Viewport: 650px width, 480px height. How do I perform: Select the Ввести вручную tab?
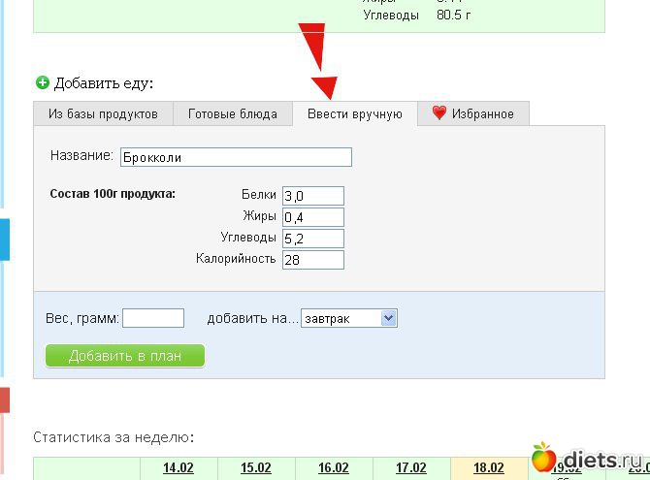[x=354, y=114]
